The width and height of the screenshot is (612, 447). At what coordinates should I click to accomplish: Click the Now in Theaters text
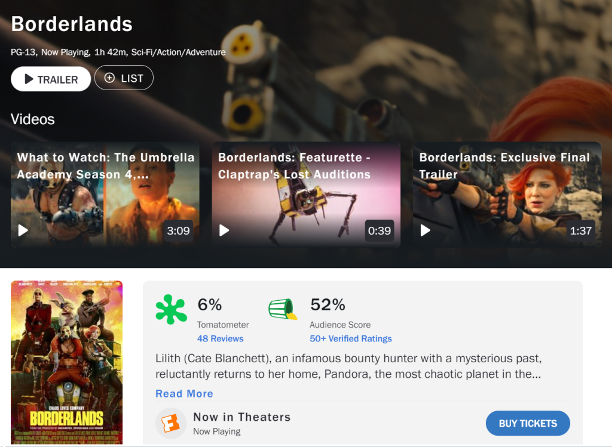(x=242, y=417)
